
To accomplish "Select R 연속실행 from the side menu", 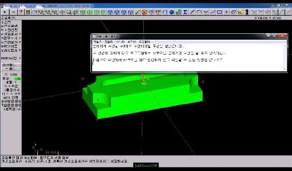I will click(9, 26).
